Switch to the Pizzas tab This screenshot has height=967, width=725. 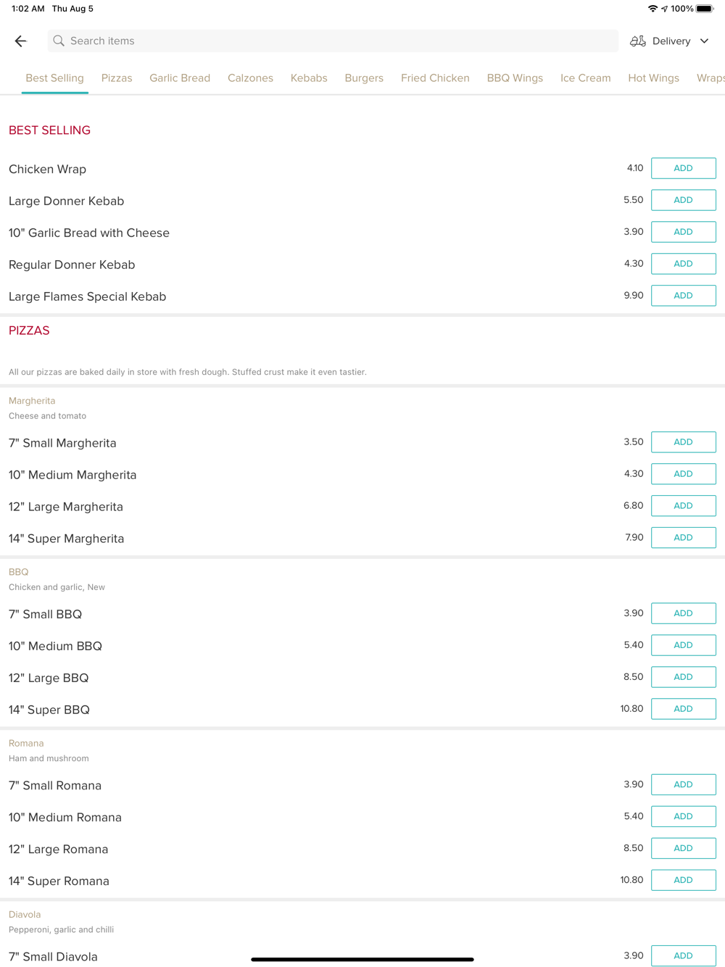click(117, 78)
